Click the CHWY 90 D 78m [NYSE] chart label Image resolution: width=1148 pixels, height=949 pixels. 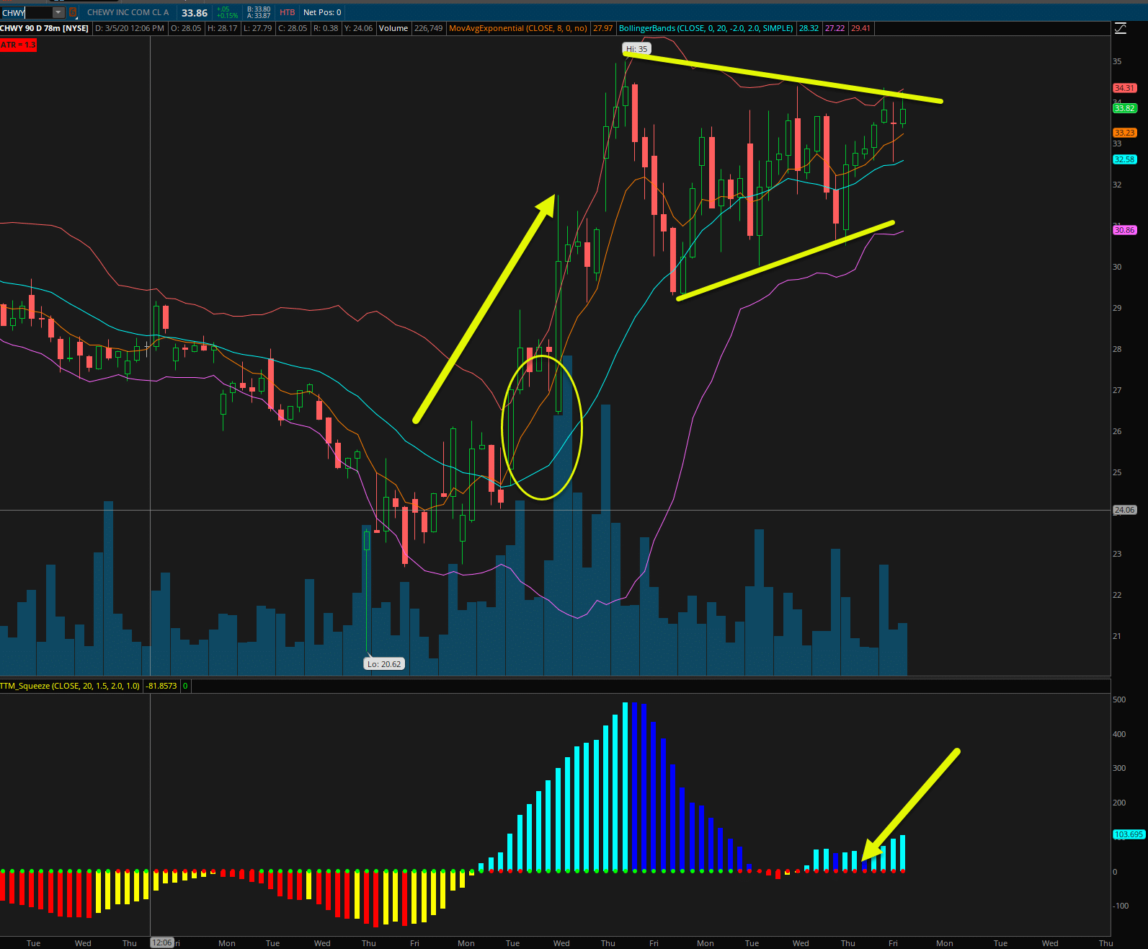coord(45,28)
